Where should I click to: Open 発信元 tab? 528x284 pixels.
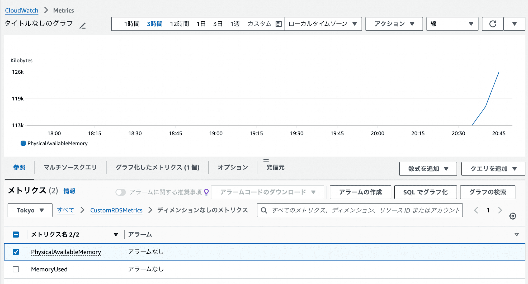coord(275,167)
